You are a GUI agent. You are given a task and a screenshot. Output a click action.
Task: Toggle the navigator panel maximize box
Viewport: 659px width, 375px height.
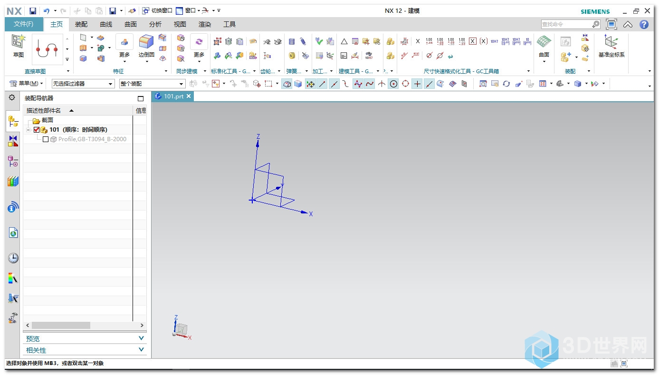(140, 98)
